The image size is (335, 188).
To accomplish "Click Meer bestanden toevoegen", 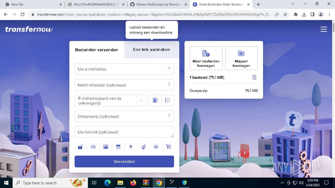I will (x=206, y=58).
